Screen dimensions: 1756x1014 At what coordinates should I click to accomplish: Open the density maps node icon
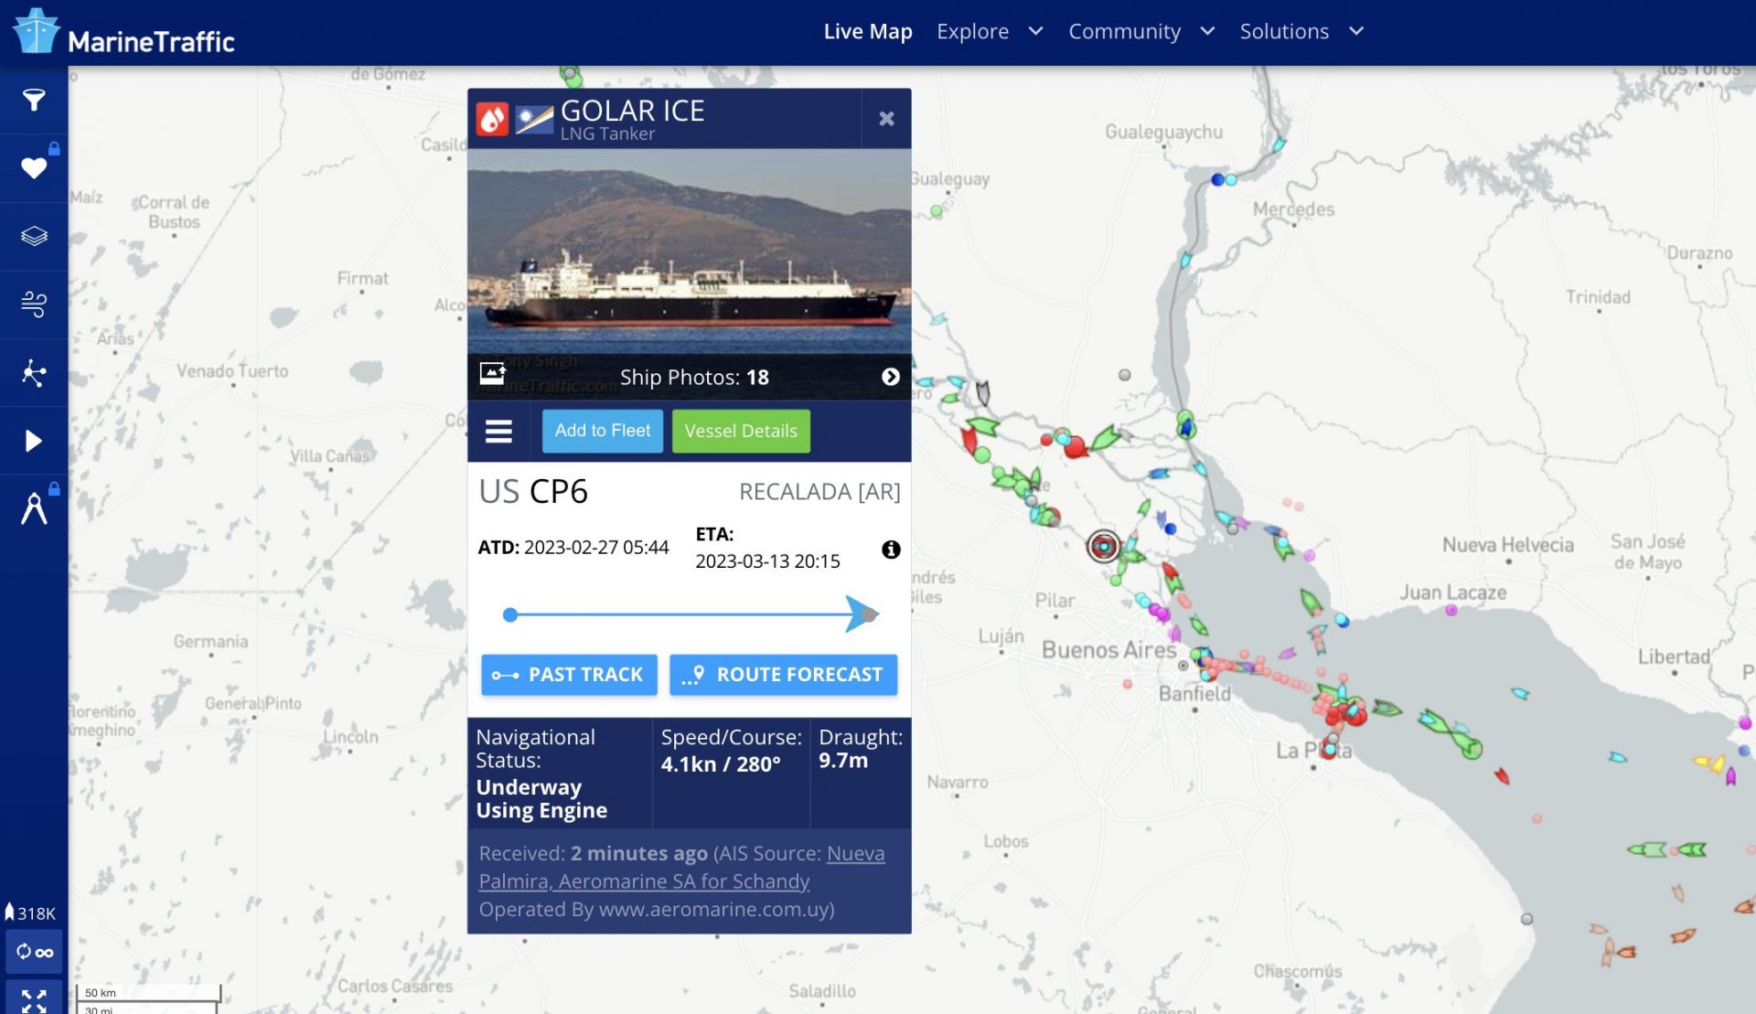(34, 372)
